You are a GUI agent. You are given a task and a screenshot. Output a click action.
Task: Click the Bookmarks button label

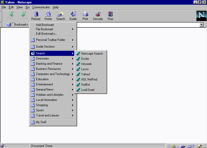[x=21, y=25]
